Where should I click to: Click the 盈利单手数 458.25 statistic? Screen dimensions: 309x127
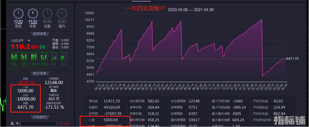tap(145, 120)
